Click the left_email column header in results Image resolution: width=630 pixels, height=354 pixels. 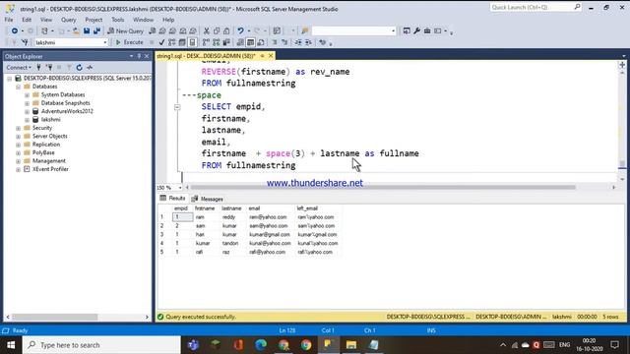click(x=307, y=208)
